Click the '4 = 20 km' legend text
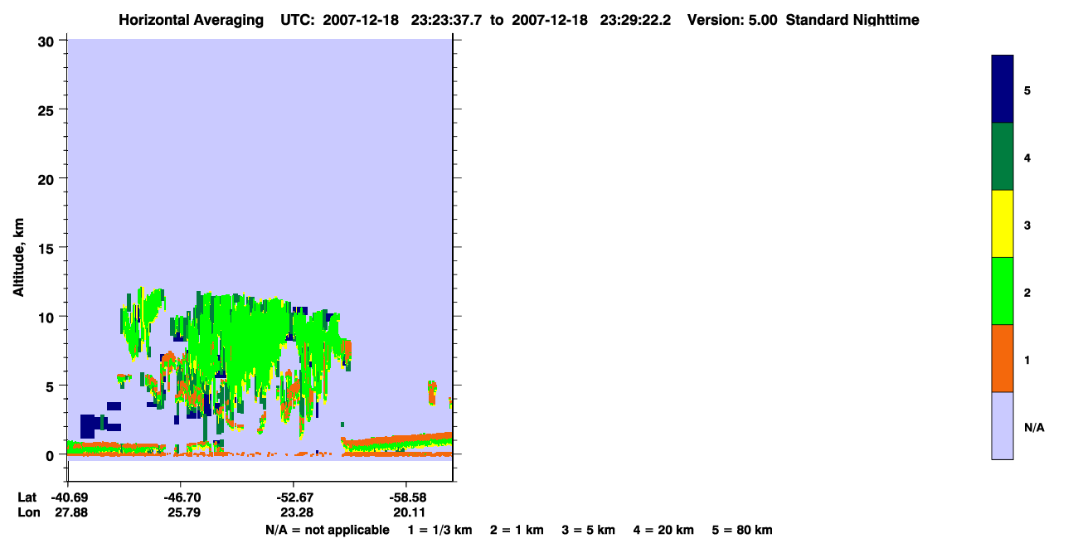1078x553 pixels. click(x=664, y=530)
